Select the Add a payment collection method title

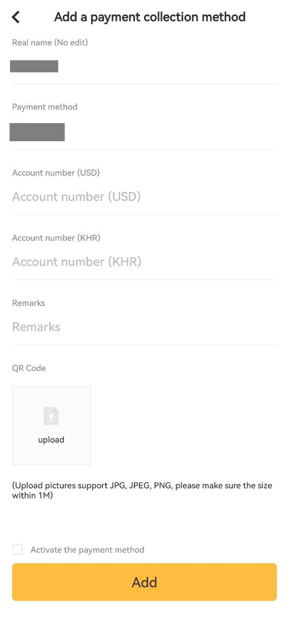pos(150,17)
